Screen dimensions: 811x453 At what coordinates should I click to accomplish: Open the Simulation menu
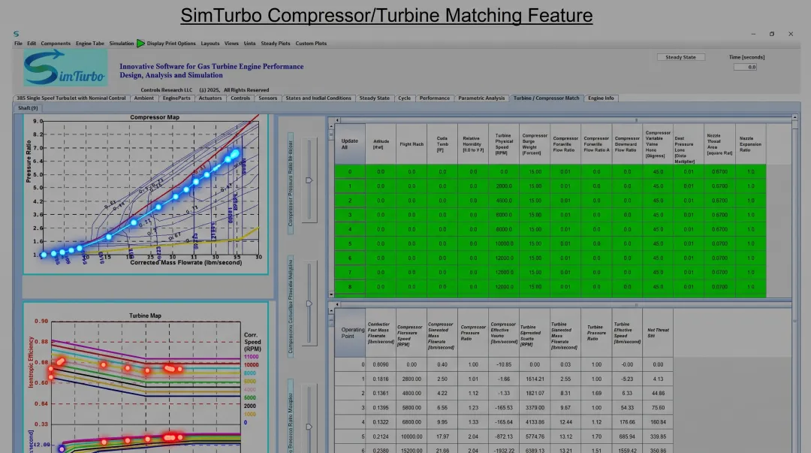(x=122, y=44)
